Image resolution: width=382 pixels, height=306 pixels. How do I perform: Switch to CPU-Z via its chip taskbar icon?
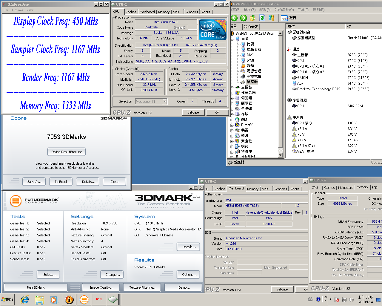pyautogui.click(x=113, y=299)
